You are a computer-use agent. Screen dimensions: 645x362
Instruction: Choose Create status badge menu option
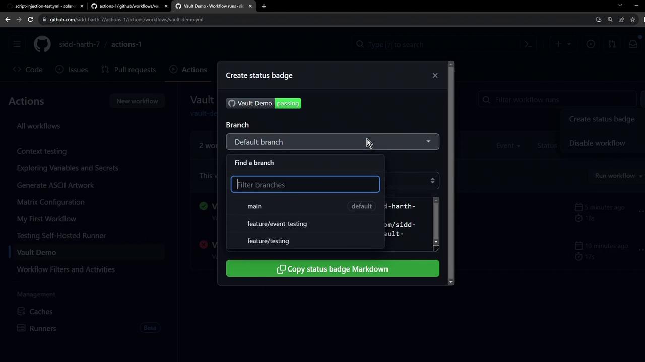coord(602,119)
